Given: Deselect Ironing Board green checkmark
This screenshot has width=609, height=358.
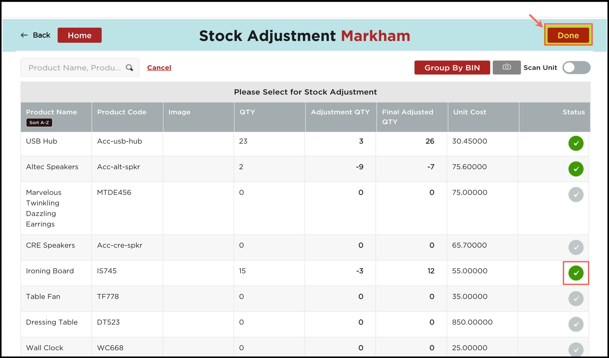Looking at the screenshot, I should (576, 273).
